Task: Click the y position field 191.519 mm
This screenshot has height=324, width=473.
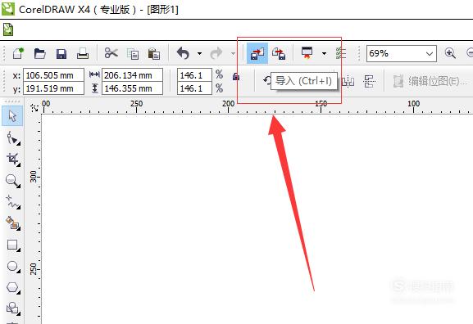Action: pyautogui.click(x=53, y=88)
